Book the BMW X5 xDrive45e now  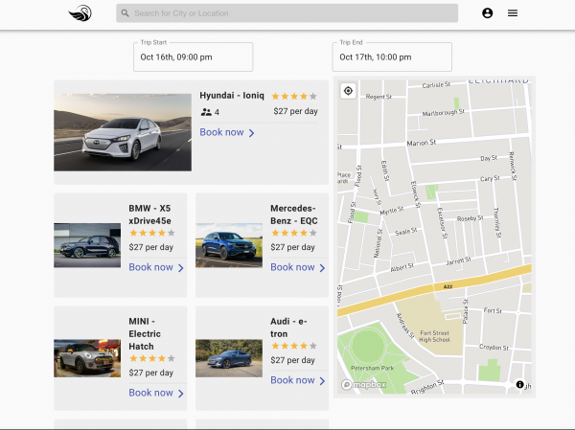[x=150, y=267]
